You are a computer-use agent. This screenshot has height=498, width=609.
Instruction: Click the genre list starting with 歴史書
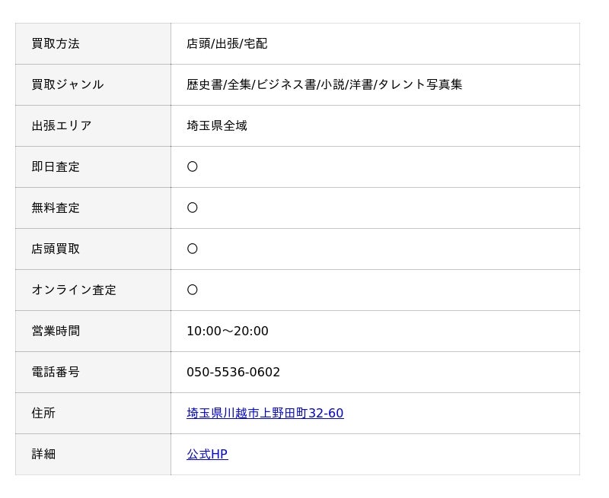(324, 85)
